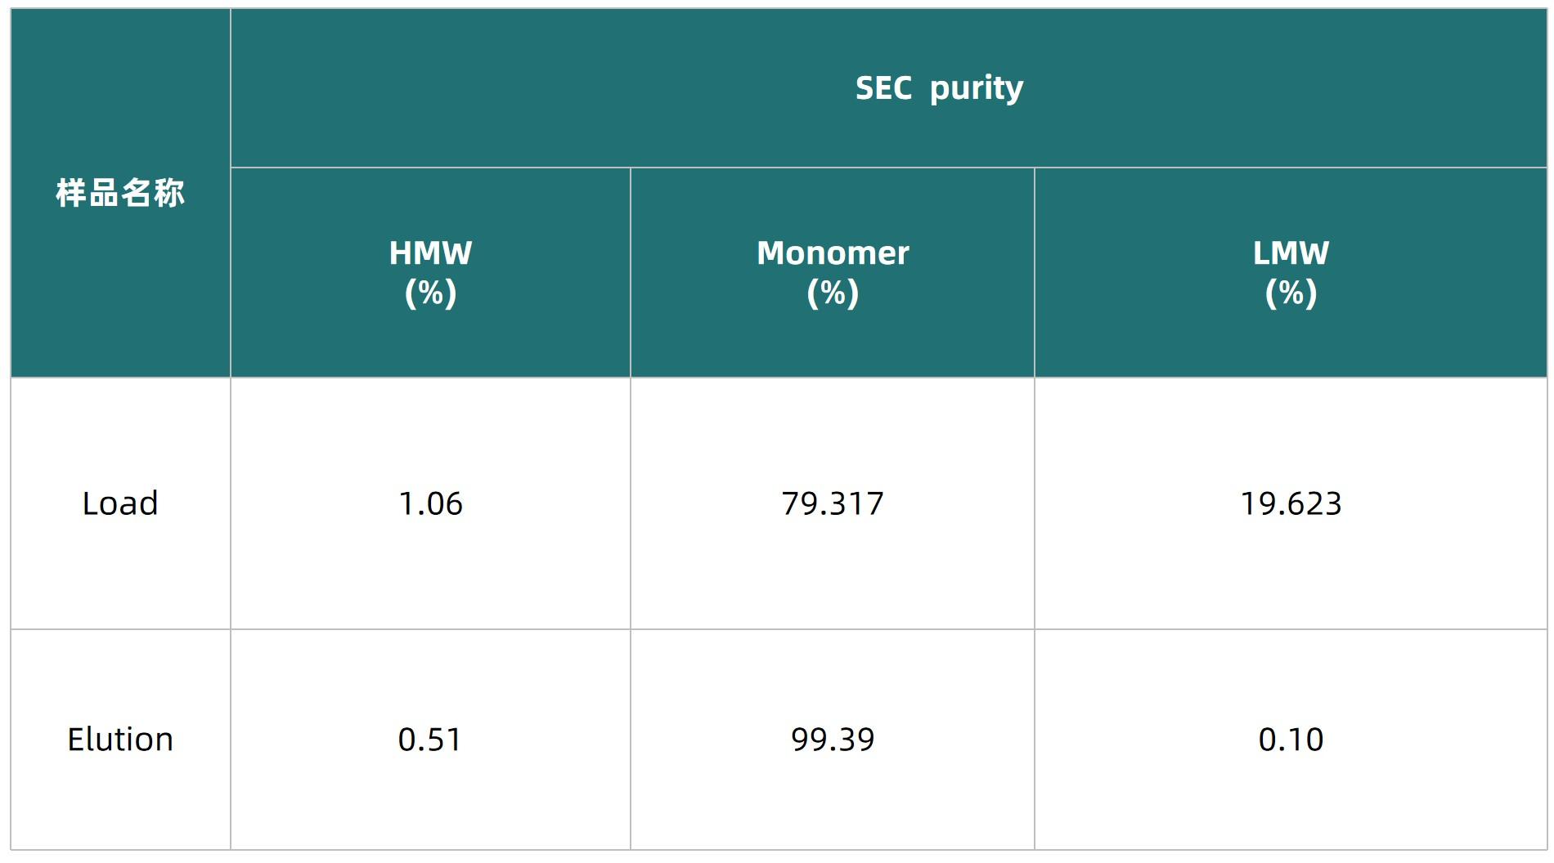
Task: Click the (%) unit under HMW
Action: 430,293
